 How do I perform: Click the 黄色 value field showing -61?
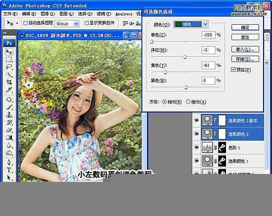[x=208, y=65]
